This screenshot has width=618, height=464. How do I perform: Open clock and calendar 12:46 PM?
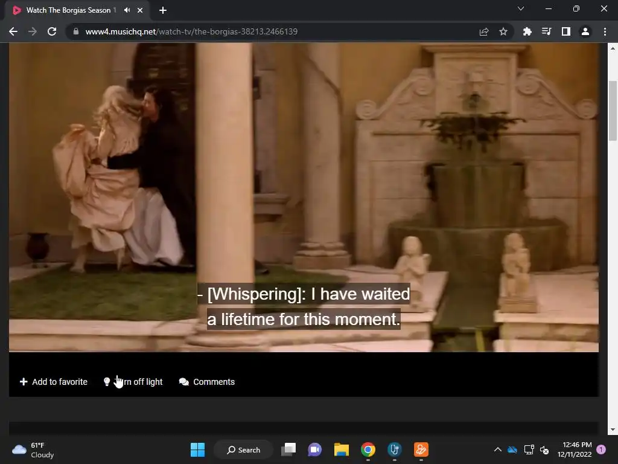point(575,449)
